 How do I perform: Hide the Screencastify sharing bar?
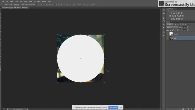tap(121, 107)
